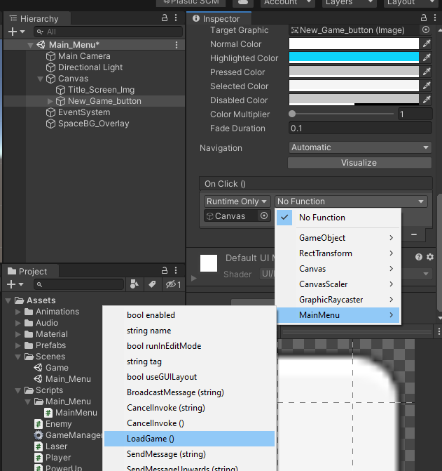Open Normal Color swatch
The image size is (442, 471).
click(354, 44)
